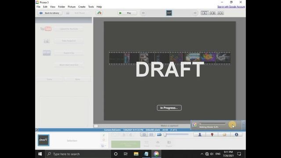
Task: Click the Back to Library button
Action: (x=50, y=13)
